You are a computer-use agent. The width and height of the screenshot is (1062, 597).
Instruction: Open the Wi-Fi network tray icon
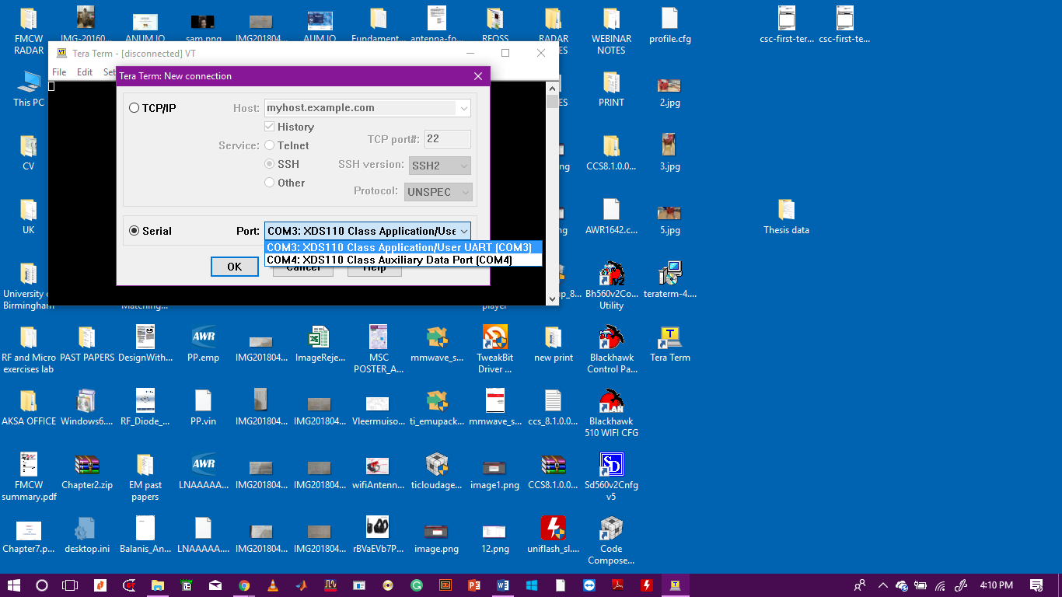[941, 585]
